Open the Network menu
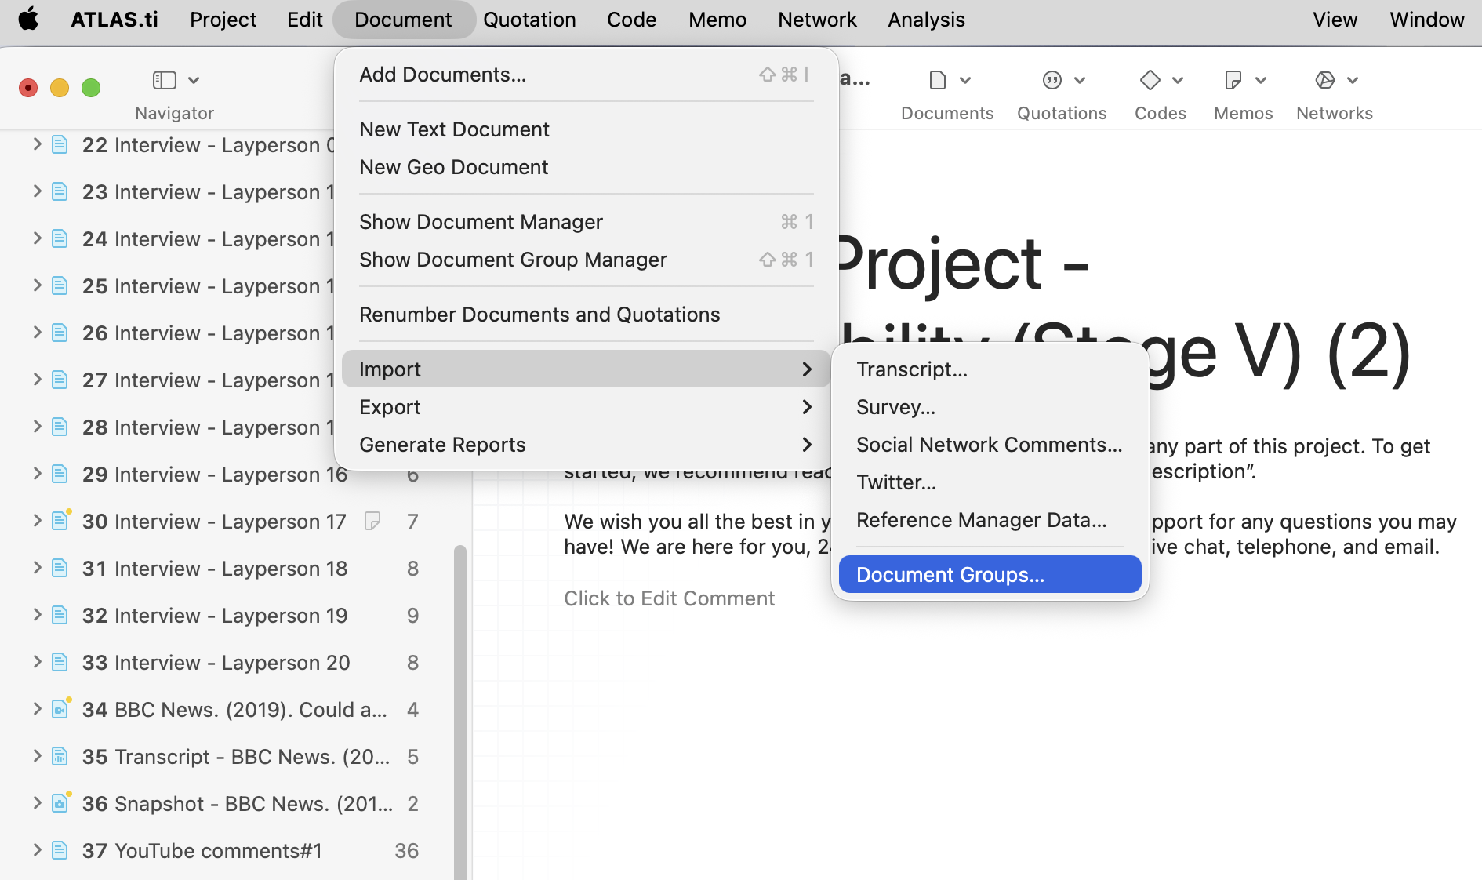1482x880 pixels. point(817,19)
